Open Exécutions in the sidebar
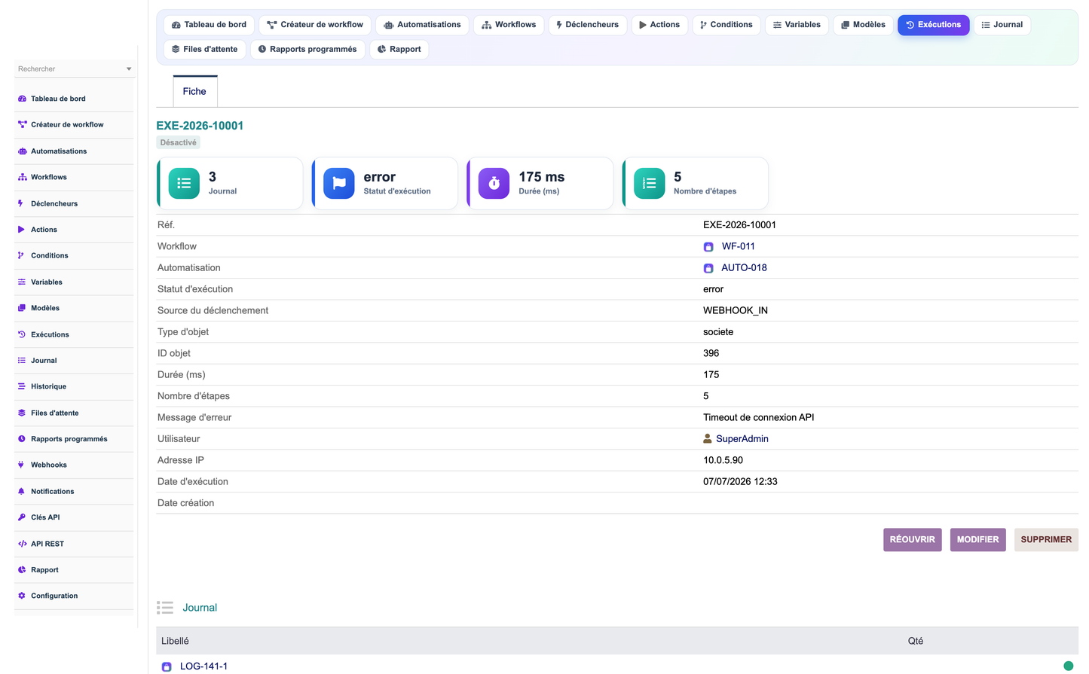The height and width of the screenshot is (674, 1089). pos(50,334)
